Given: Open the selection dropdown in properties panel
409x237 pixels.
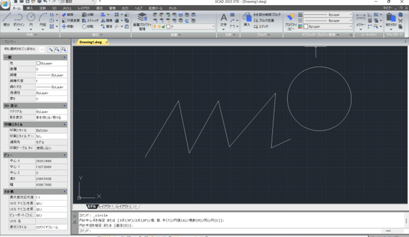Looking at the screenshot, I should (x=42, y=49).
